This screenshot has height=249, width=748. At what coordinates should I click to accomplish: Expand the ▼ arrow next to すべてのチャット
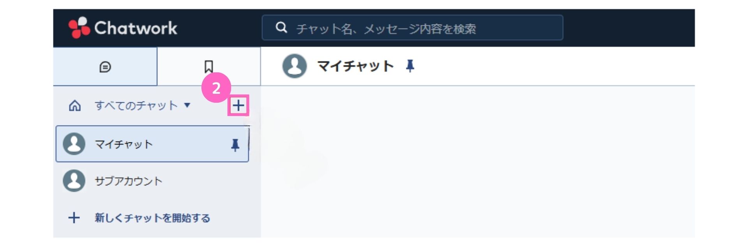point(187,105)
